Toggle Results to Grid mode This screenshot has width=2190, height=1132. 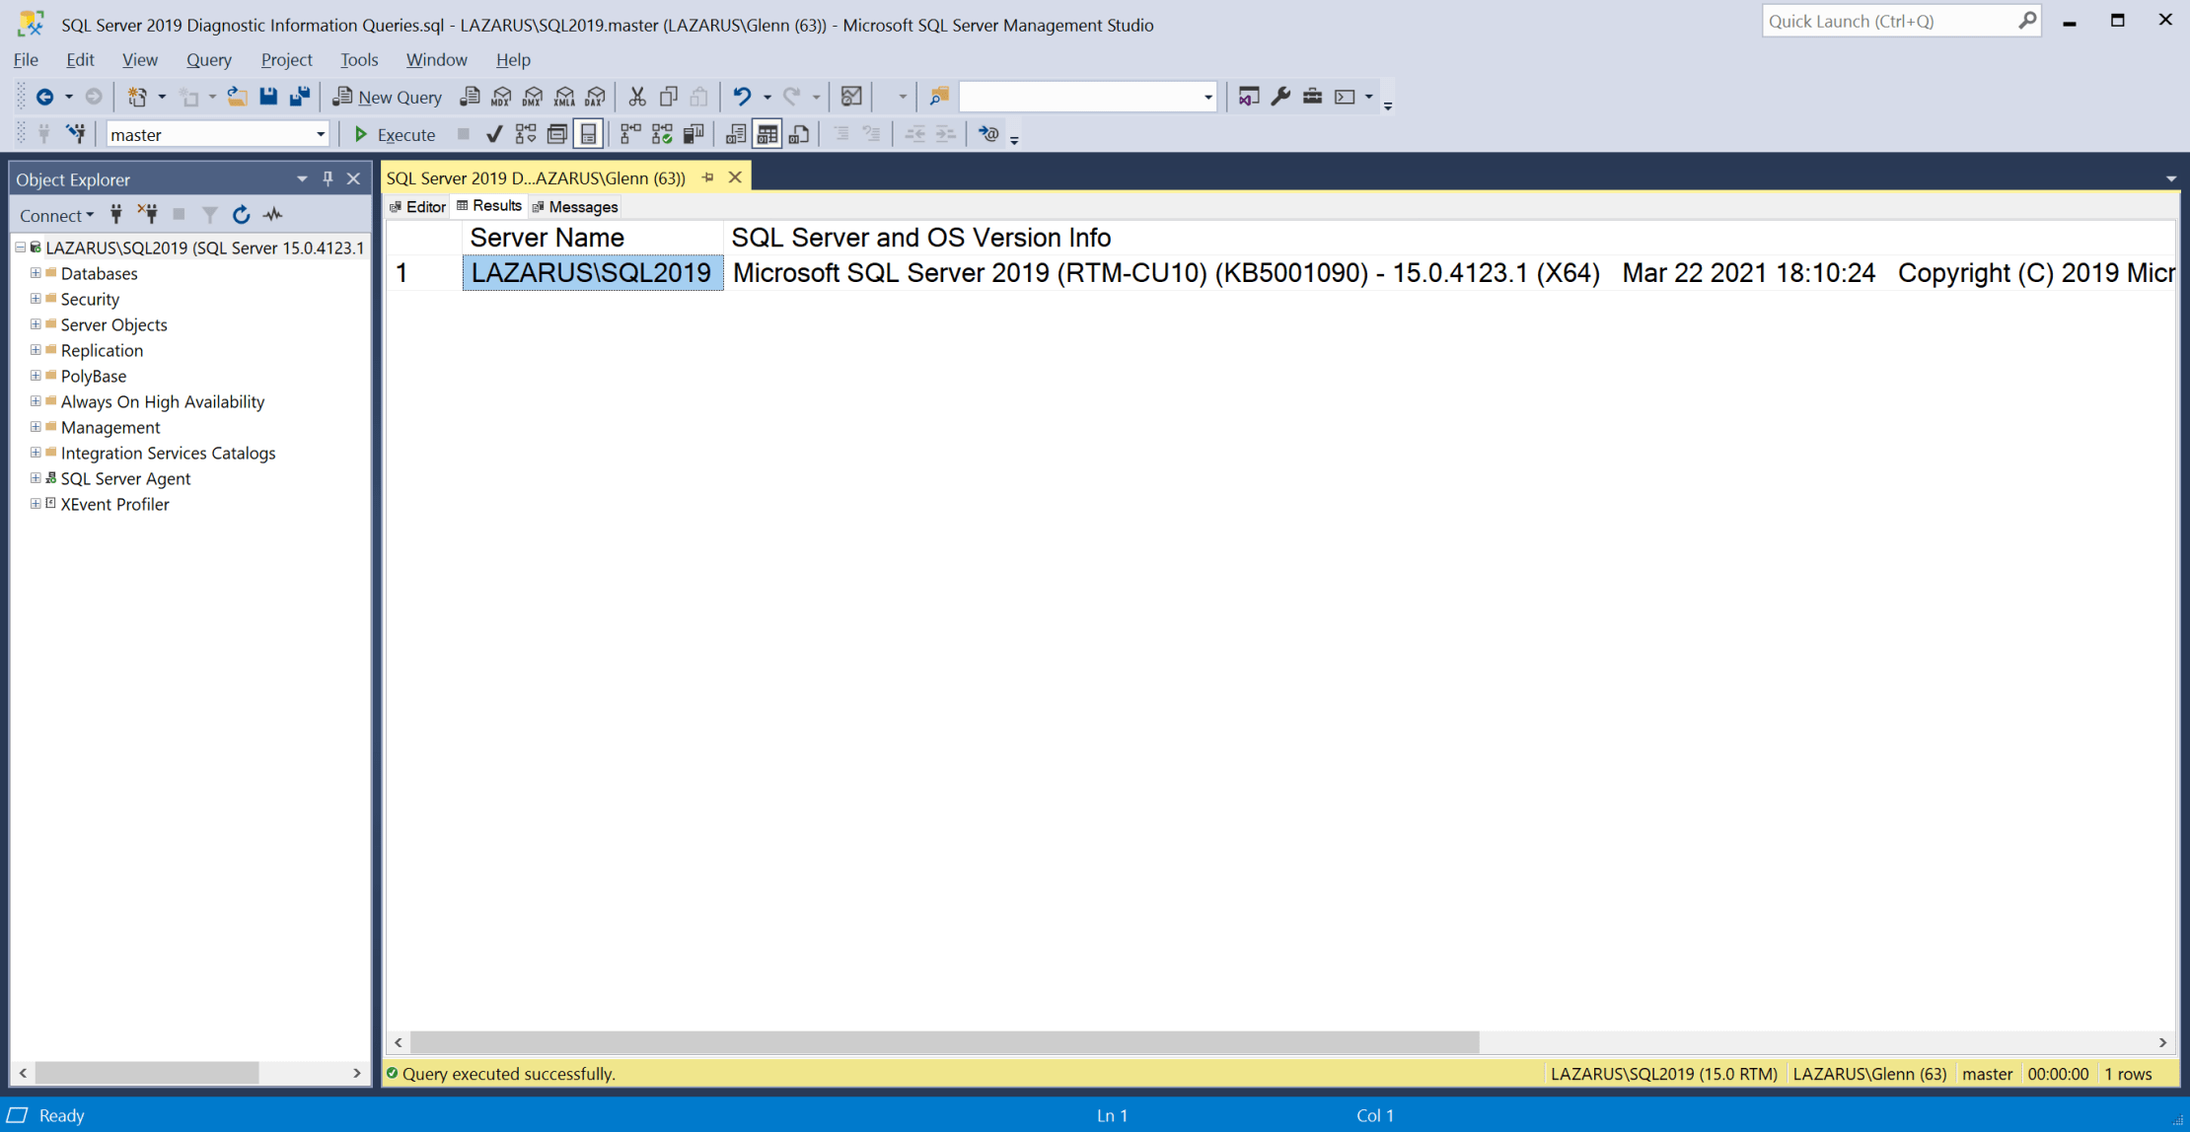point(766,134)
